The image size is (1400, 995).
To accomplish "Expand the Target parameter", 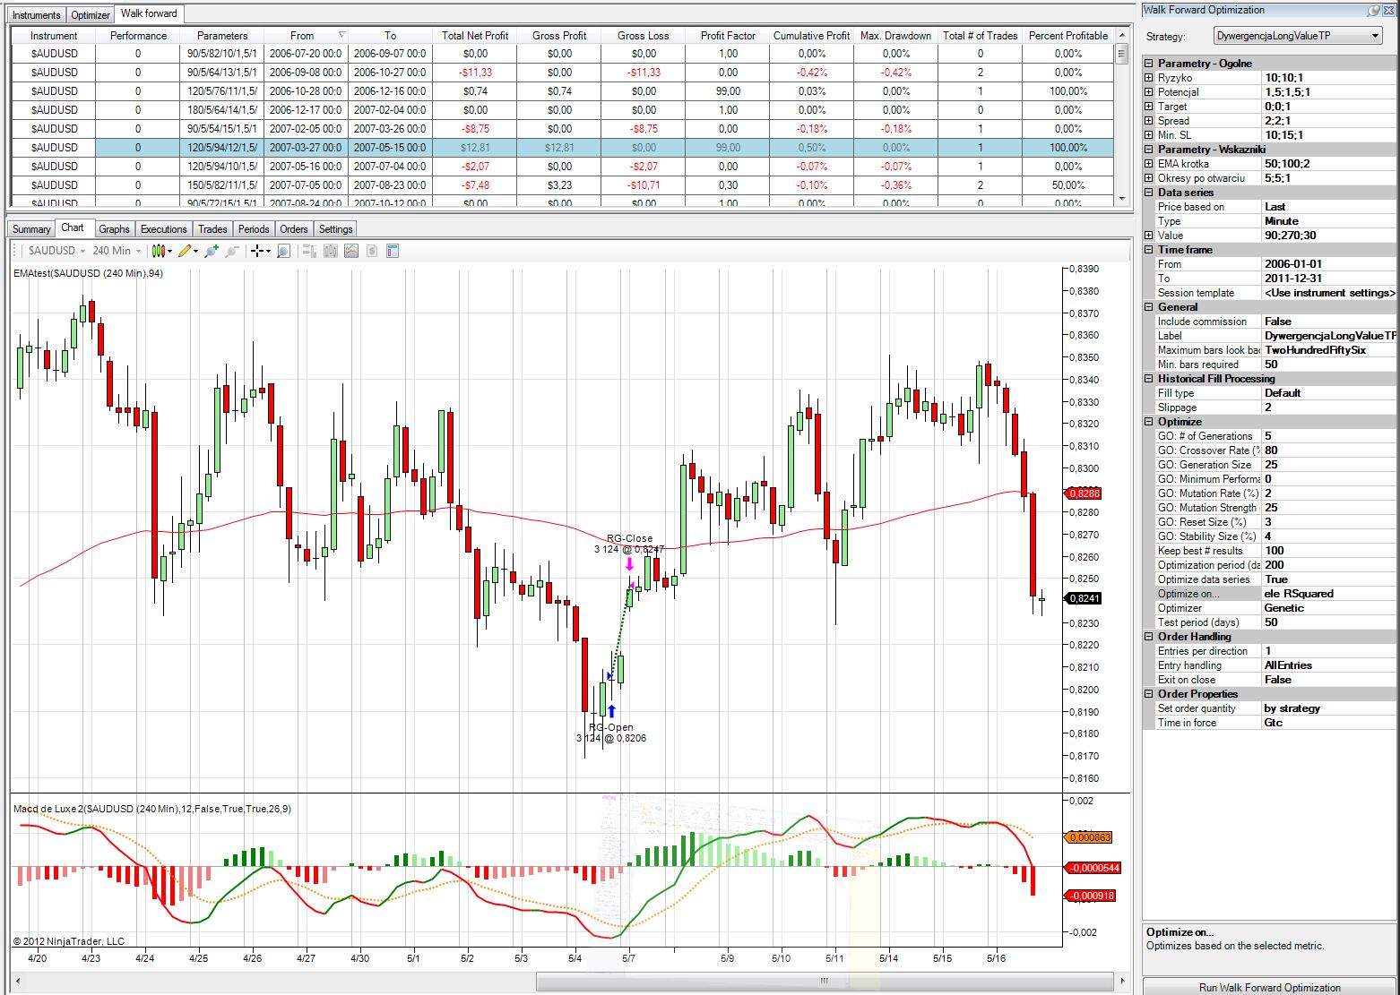I will click(x=1149, y=107).
